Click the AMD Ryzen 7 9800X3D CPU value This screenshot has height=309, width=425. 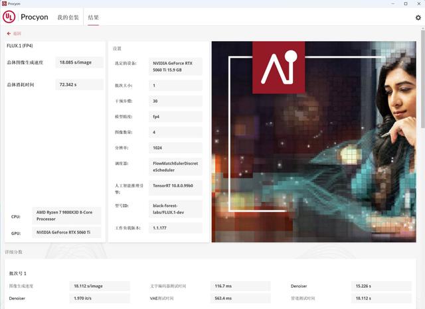tap(66, 216)
